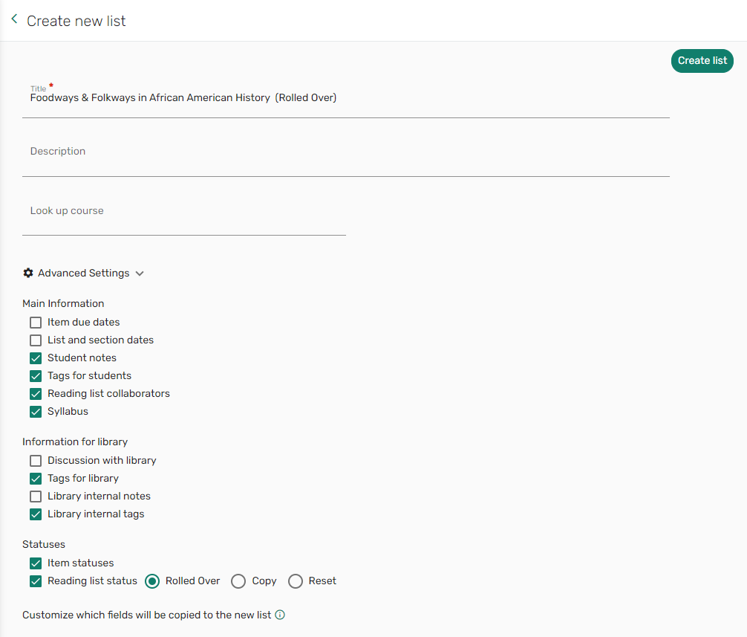This screenshot has width=747, height=637.
Task: Select the Rolled Over radio button
Action: tap(152, 581)
